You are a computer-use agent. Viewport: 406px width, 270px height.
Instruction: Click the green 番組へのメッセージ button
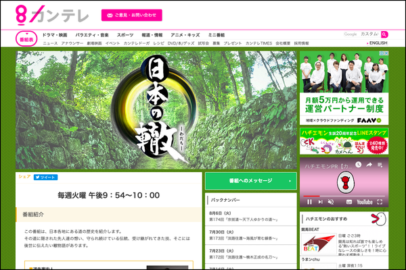click(250, 181)
